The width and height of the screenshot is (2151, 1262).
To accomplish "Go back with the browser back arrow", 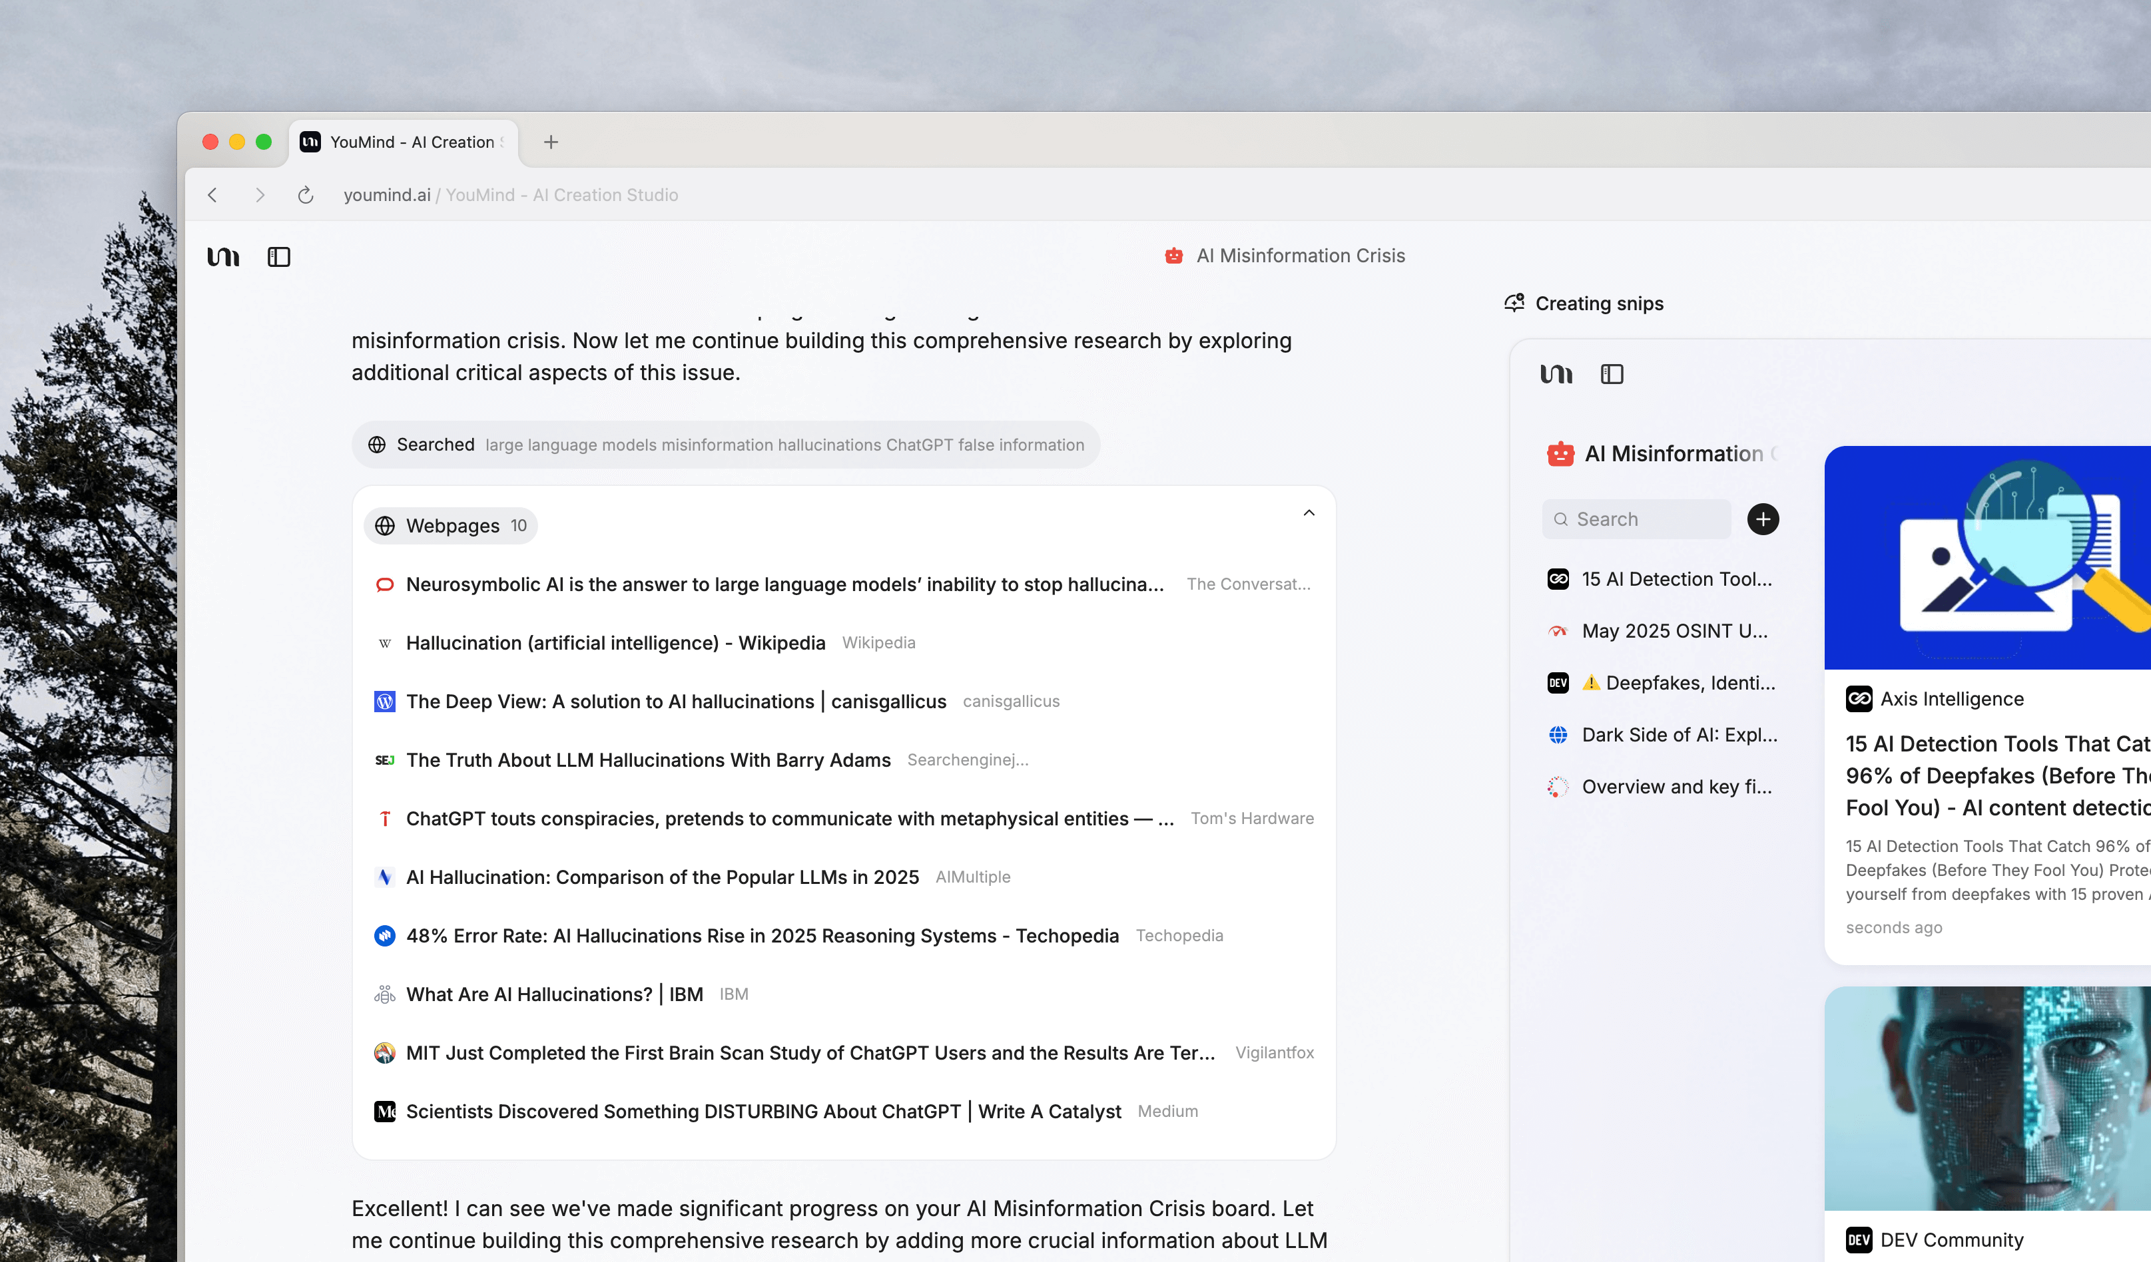I will [x=212, y=196].
